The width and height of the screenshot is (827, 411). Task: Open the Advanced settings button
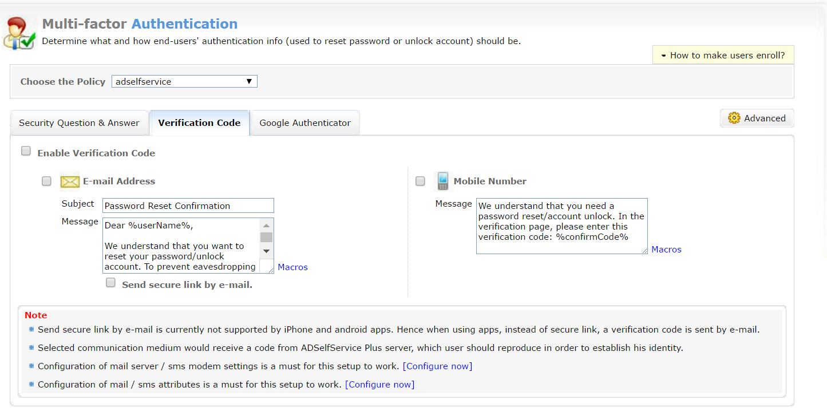click(x=757, y=118)
